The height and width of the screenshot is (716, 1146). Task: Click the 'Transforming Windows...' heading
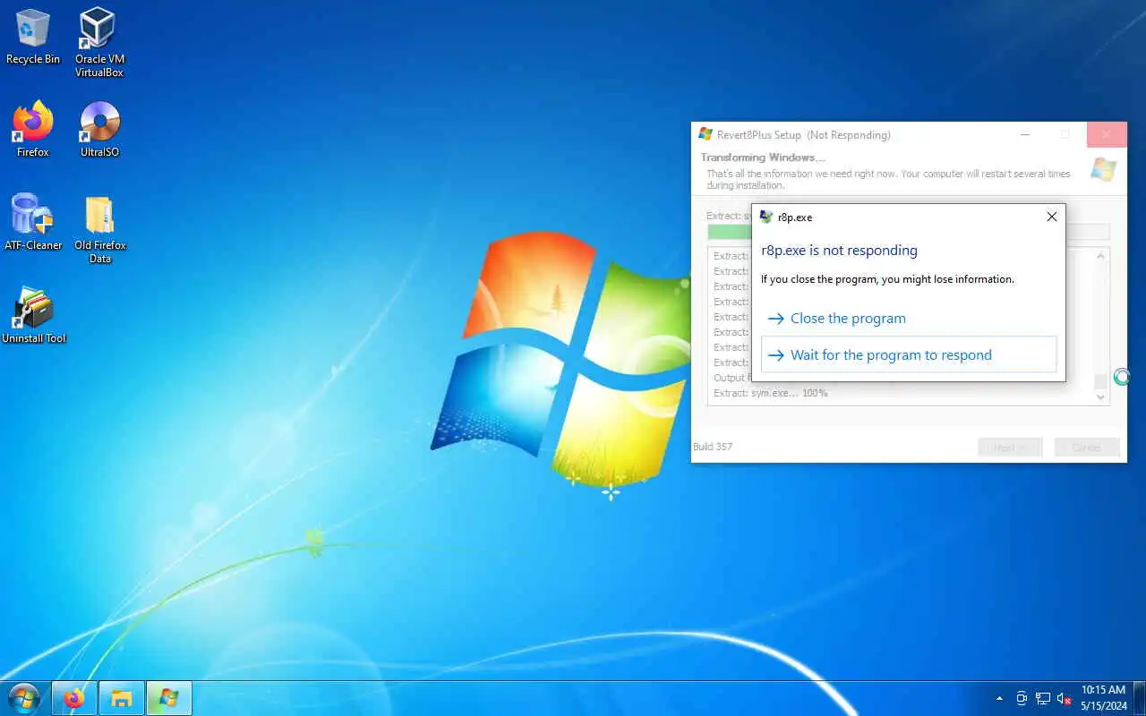(x=763, y=158)
